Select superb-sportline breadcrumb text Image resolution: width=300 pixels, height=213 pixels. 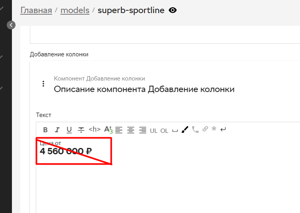131,10
